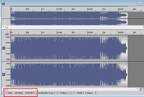Click the 30s mark on overview ruler
This screenshot has height=97, width=144.
point(28,9)
